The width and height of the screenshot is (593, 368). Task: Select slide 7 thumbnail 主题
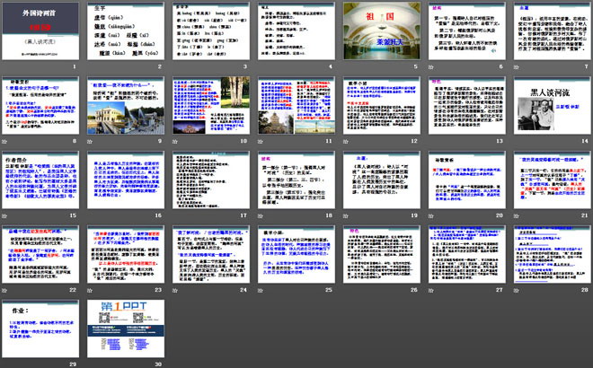(x=553, y=31)
